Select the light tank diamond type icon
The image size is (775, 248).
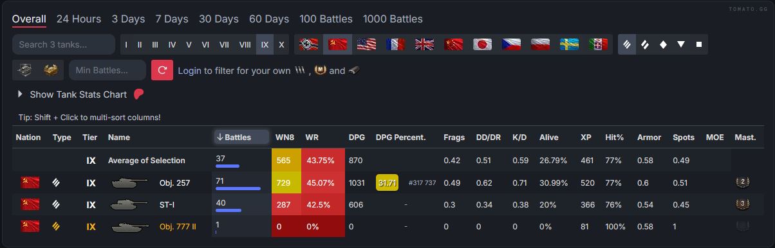[663, 44]
